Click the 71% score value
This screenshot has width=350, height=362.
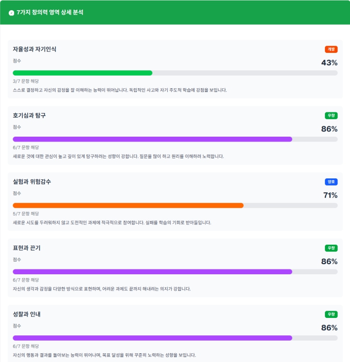[x=330, y=195]
